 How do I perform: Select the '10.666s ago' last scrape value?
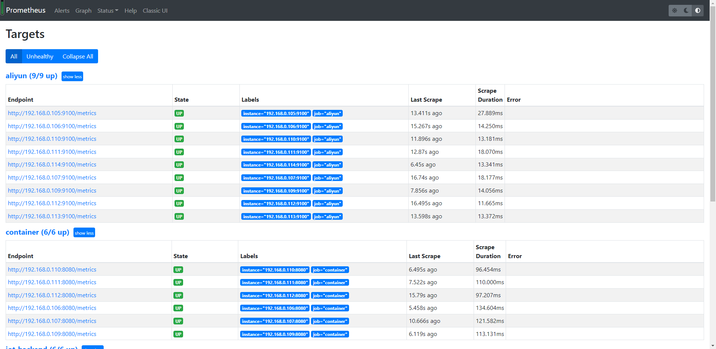coord(424,321)
